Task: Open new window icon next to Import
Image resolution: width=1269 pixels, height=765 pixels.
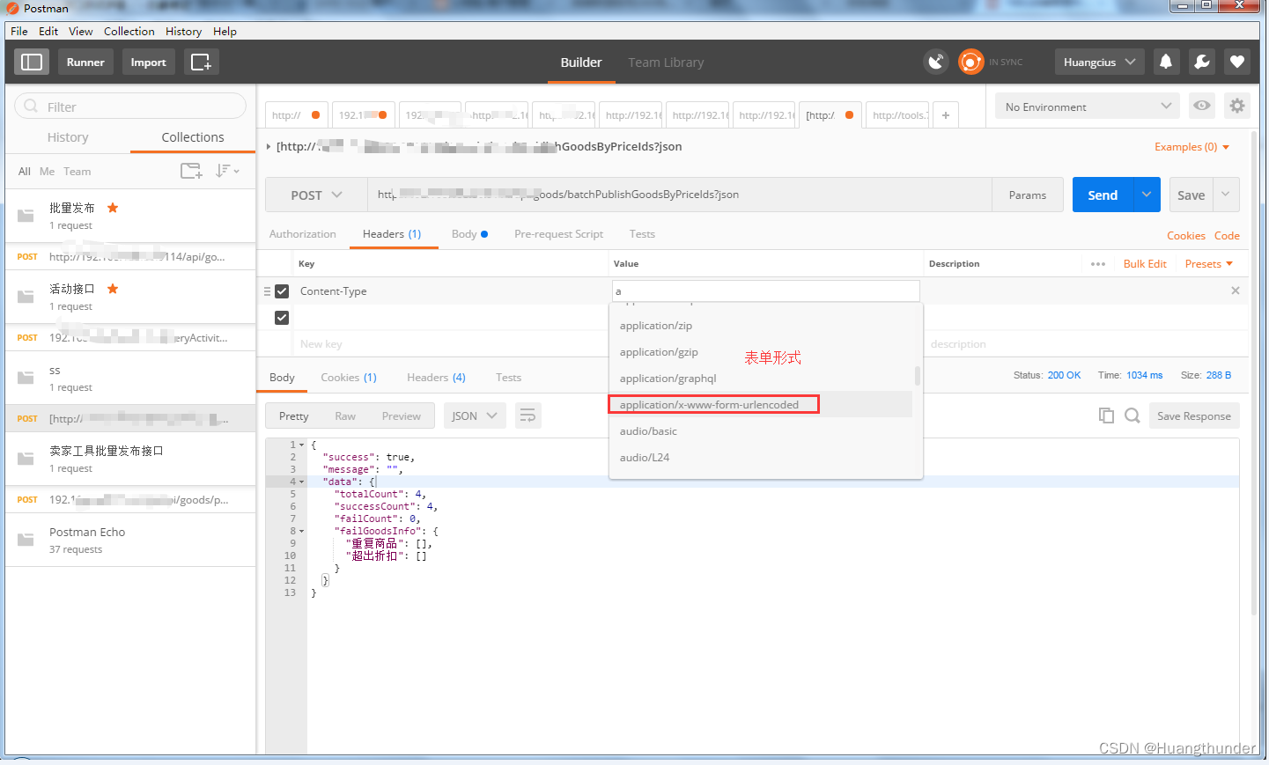Action: [201, 62]
